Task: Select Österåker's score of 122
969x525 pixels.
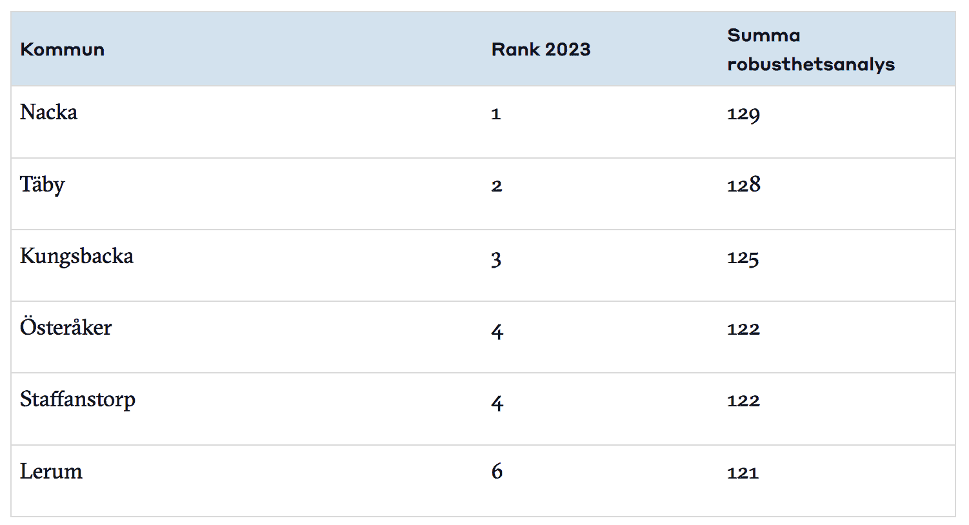Action: pos(743,329)
